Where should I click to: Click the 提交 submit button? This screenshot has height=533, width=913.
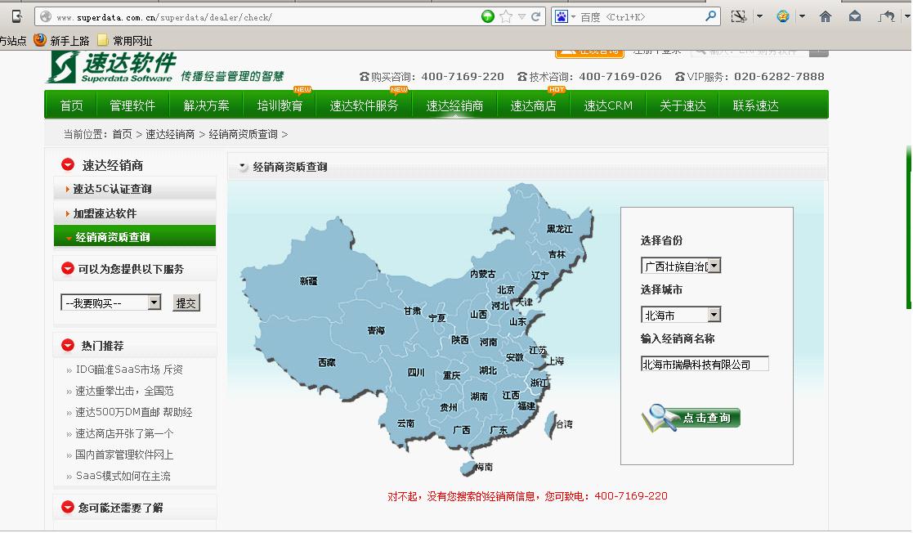coord(186,303)
